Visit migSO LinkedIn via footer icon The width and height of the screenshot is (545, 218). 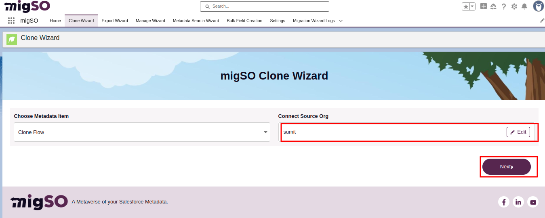point(518,202)
